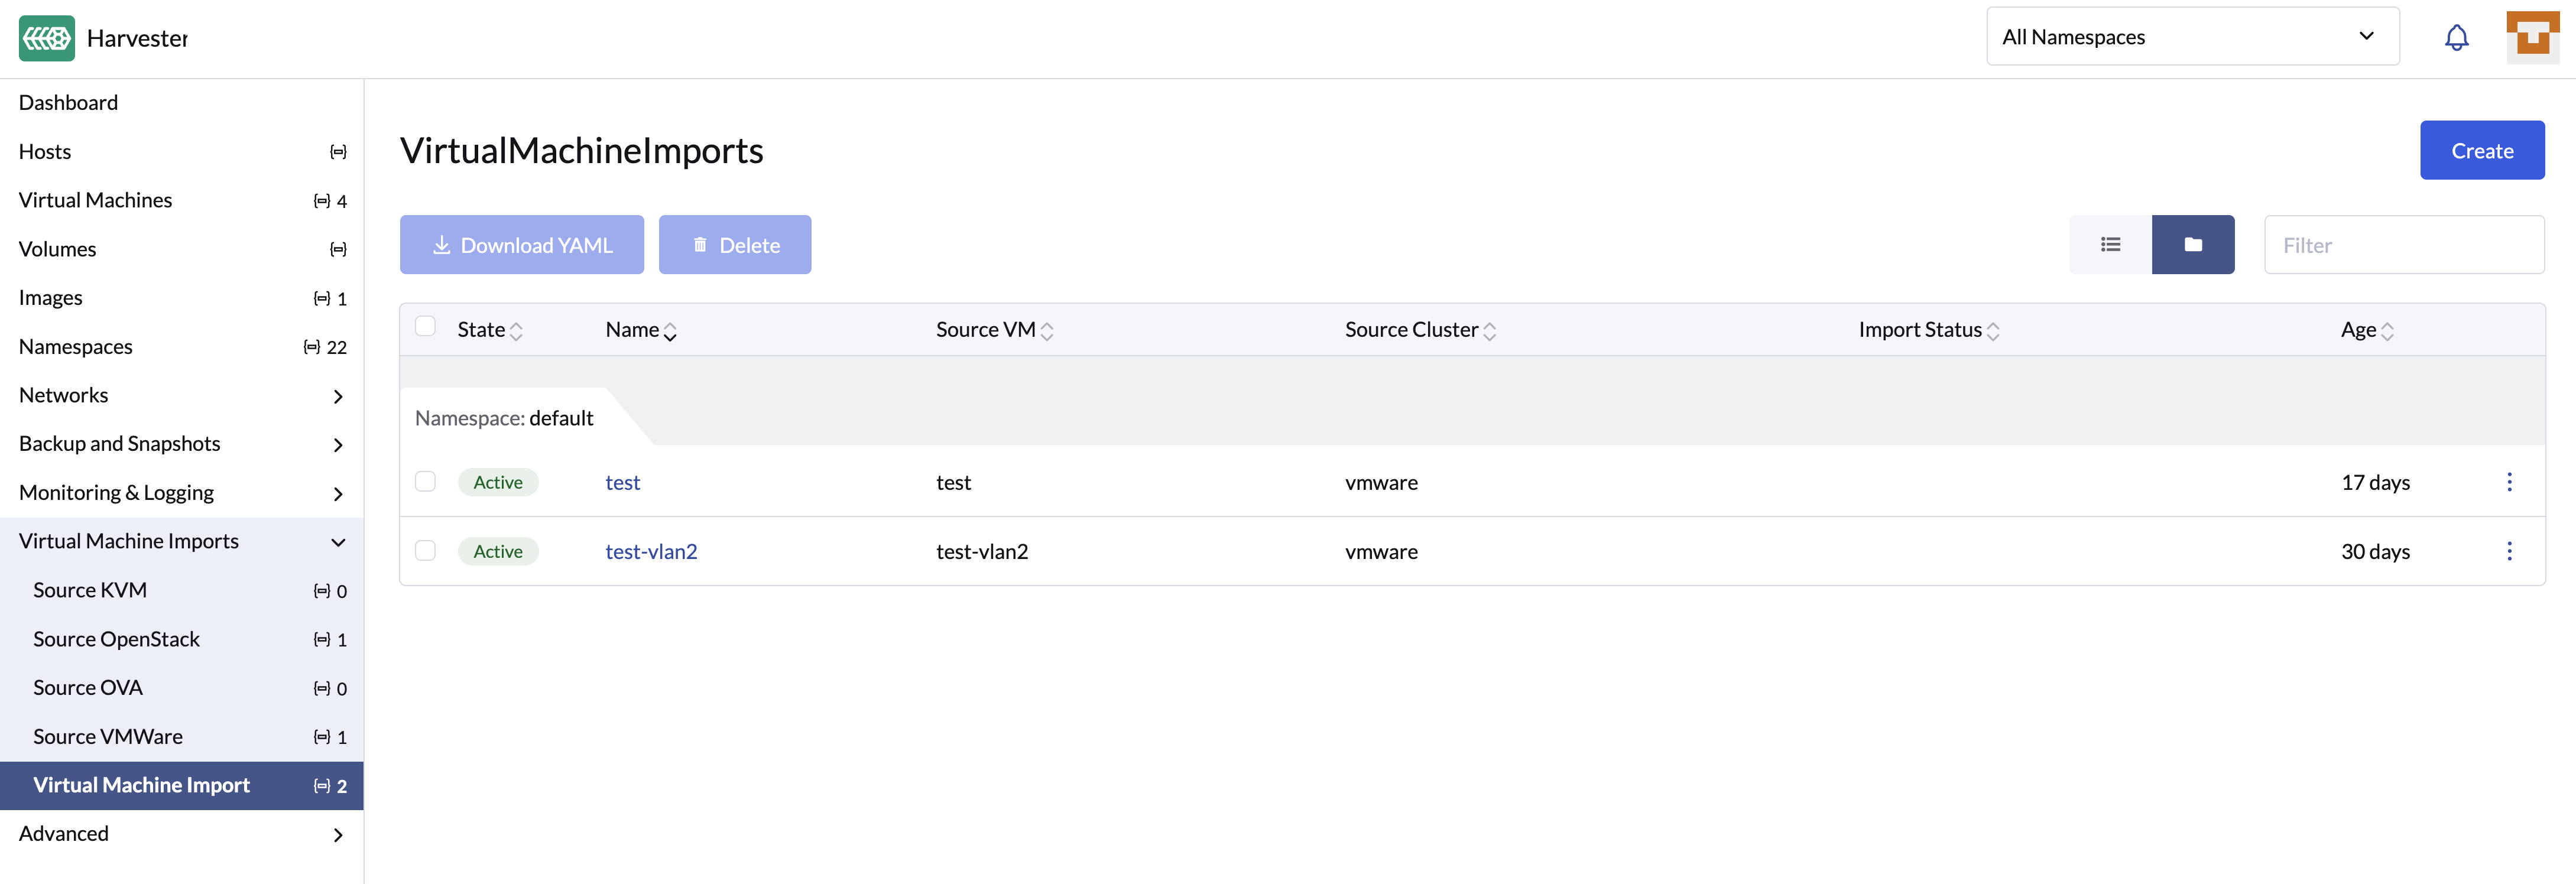
Task: Open actions menu for test row
Action: pos(2508,482)
